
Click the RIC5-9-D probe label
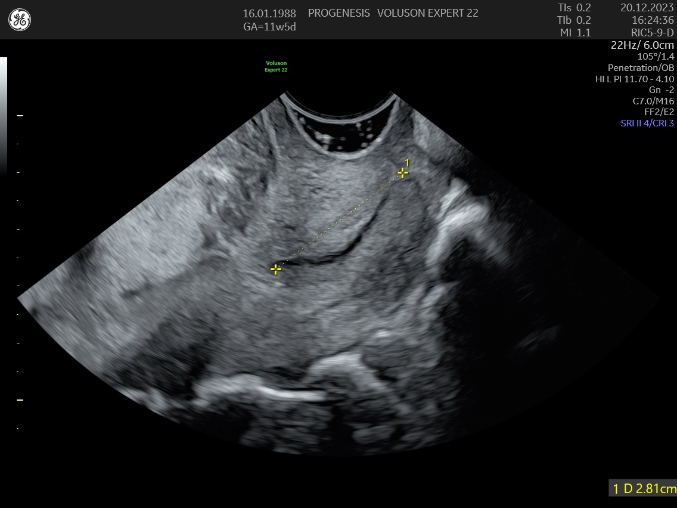coord(652,33)
